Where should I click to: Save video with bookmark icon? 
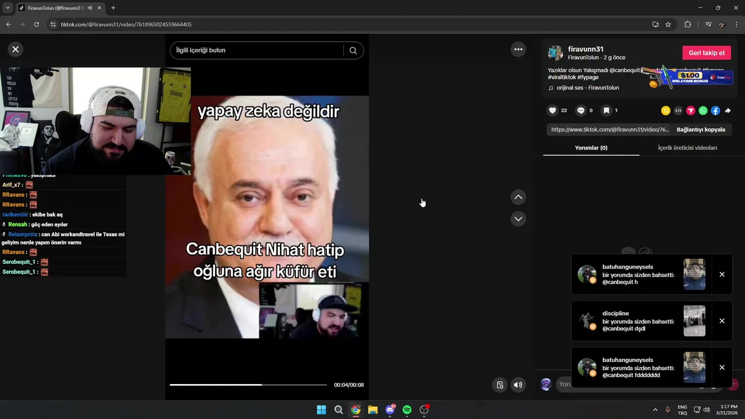tap(606, 111)
